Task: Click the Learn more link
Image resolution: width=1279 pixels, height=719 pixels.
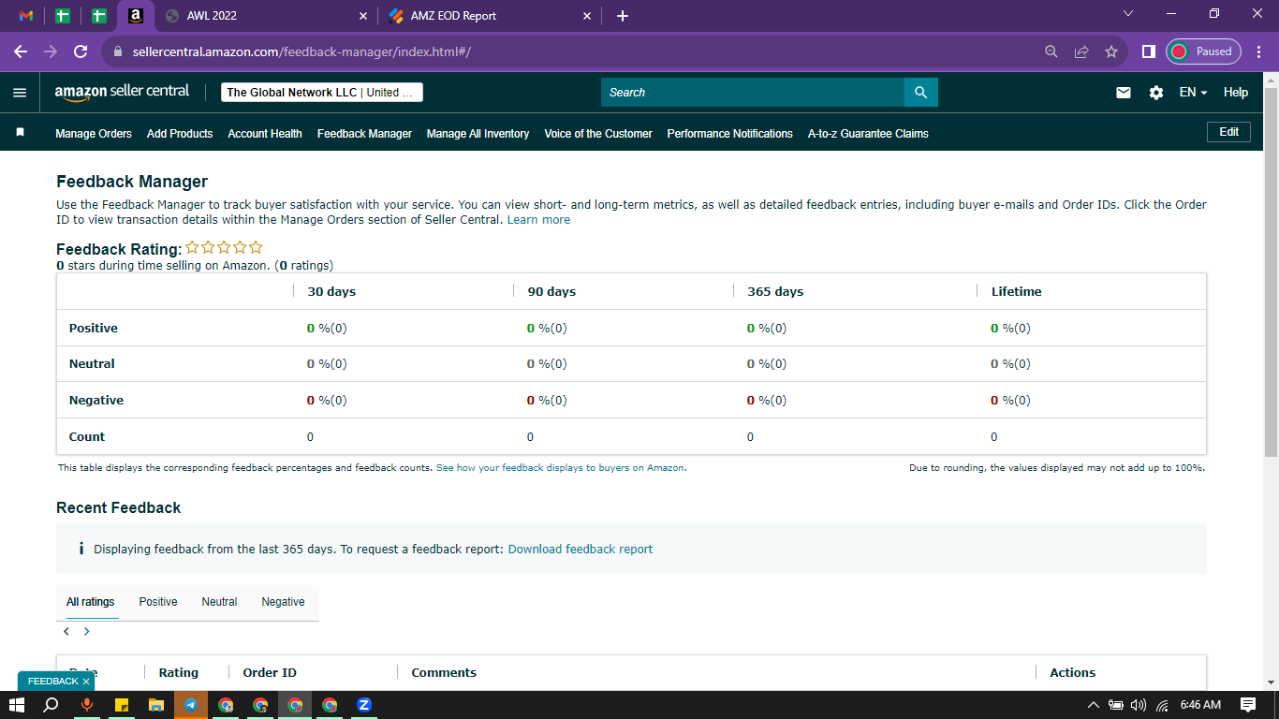Action: 538,220
